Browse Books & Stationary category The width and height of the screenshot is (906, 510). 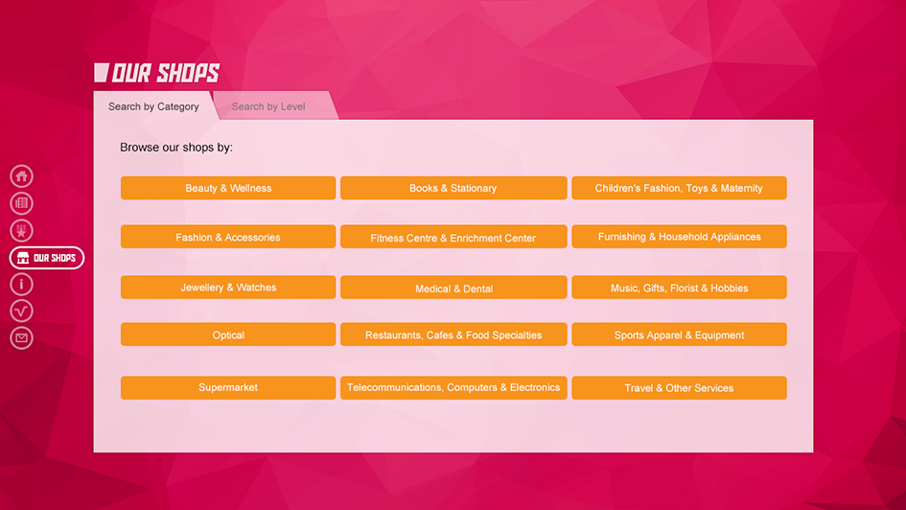(x=453, y=188)
